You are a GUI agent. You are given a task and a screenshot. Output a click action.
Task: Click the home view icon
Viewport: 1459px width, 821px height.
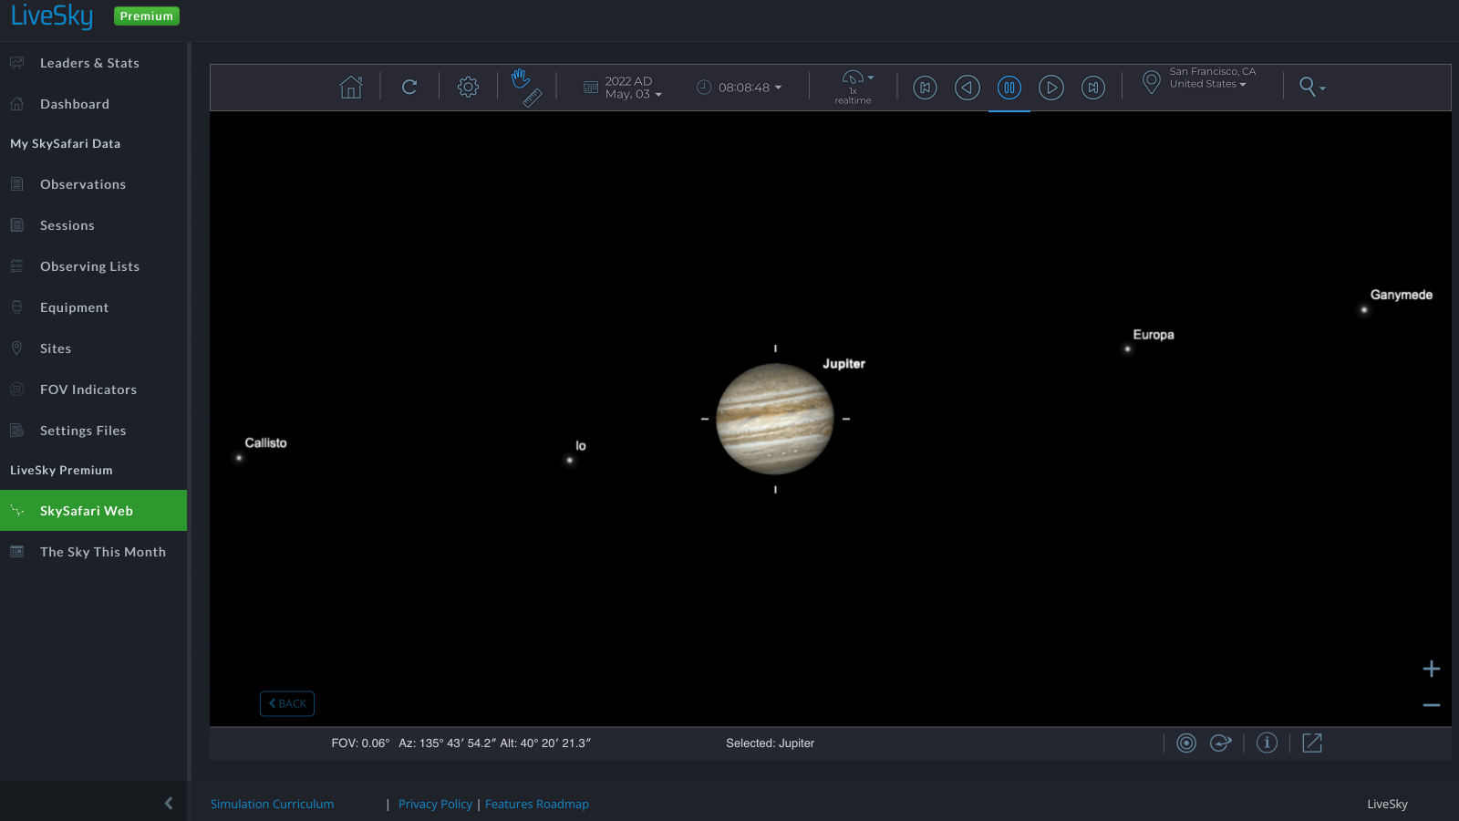click(x=351, y=86)
